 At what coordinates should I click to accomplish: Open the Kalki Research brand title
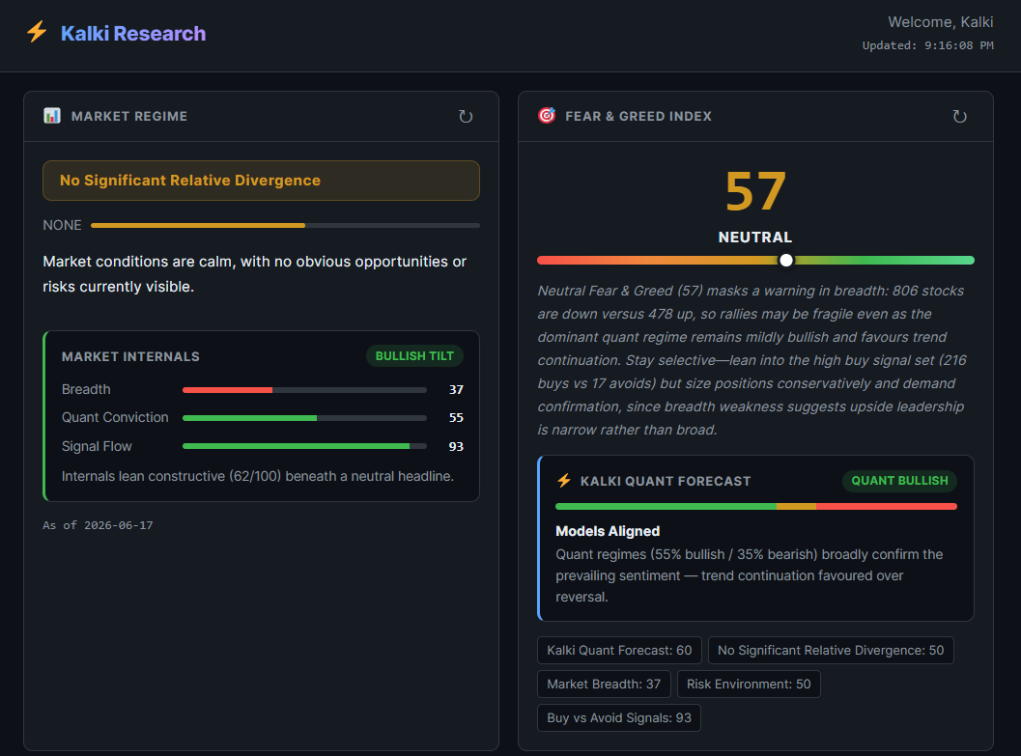(x=133, y=33)
